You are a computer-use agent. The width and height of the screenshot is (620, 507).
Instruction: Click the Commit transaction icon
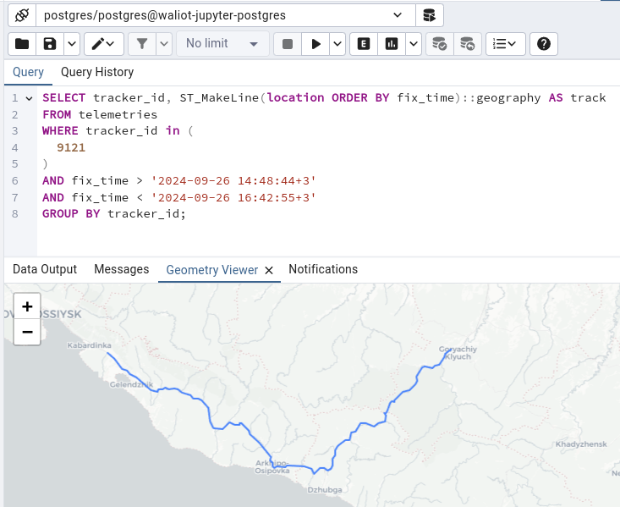tap(438, 44)
